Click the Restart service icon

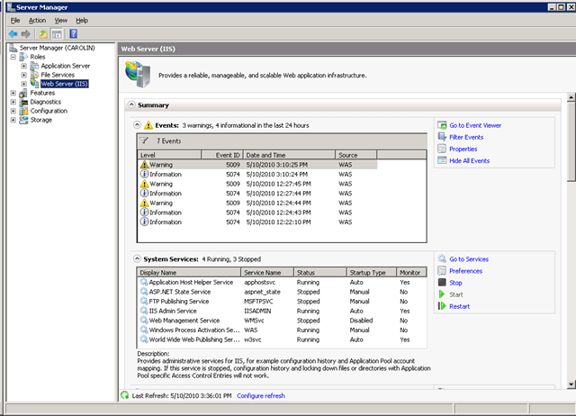(442, 306)
